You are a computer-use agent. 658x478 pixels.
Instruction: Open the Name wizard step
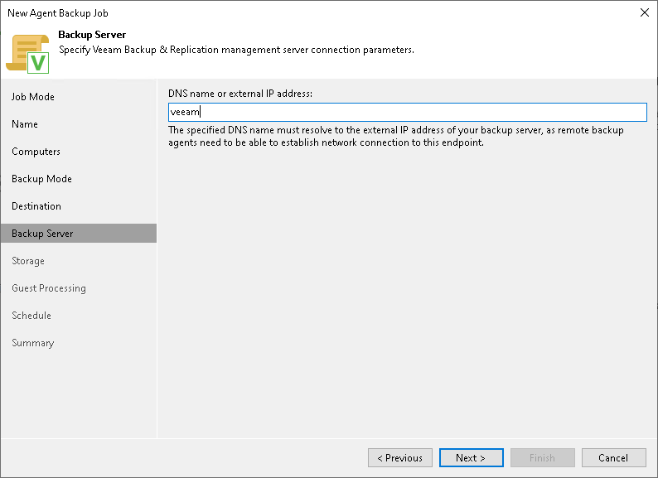25,124
